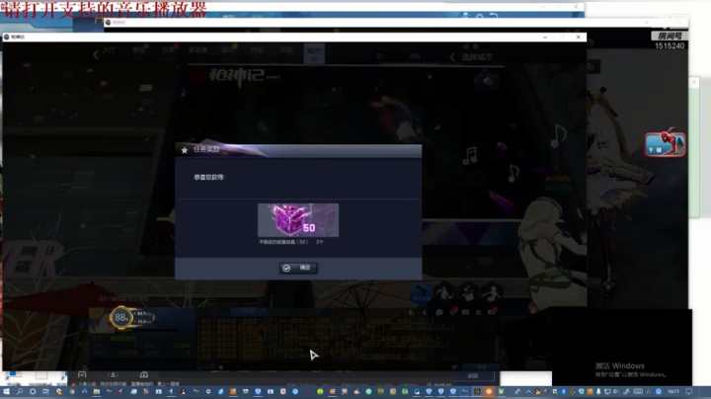Open the taskbar clock

coord(673,391)
